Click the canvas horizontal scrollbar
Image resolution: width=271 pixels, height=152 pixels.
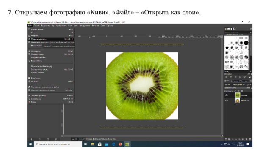(x=142, y=136)
